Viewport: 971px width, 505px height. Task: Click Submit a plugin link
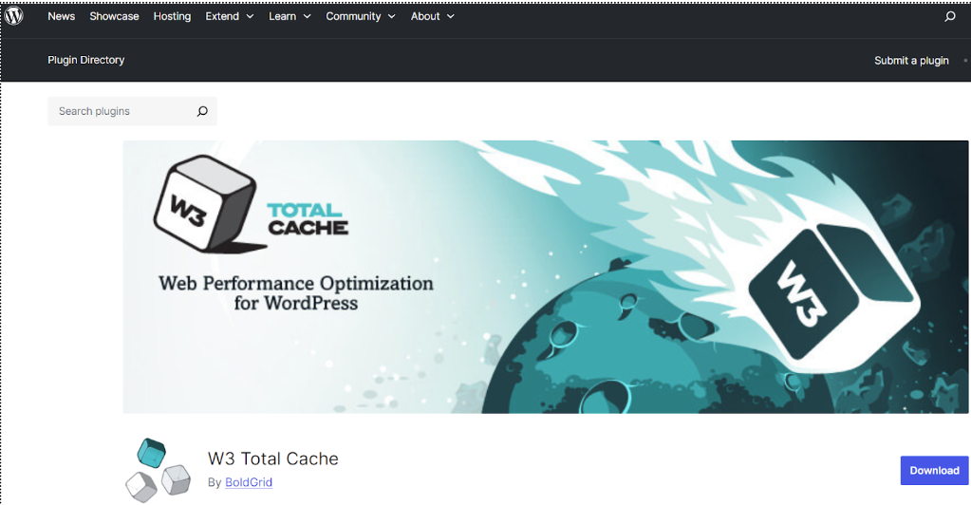tap(911, 61)
